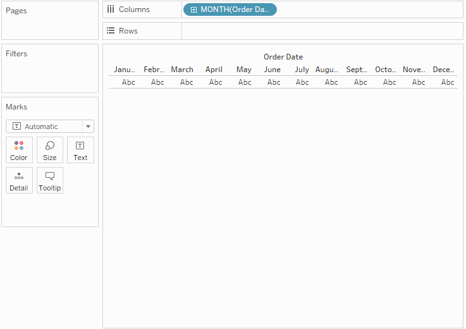The image size is (466, 329).
Task: Select the MONTH(Order Date) pill in Columns
Action: 230,9
